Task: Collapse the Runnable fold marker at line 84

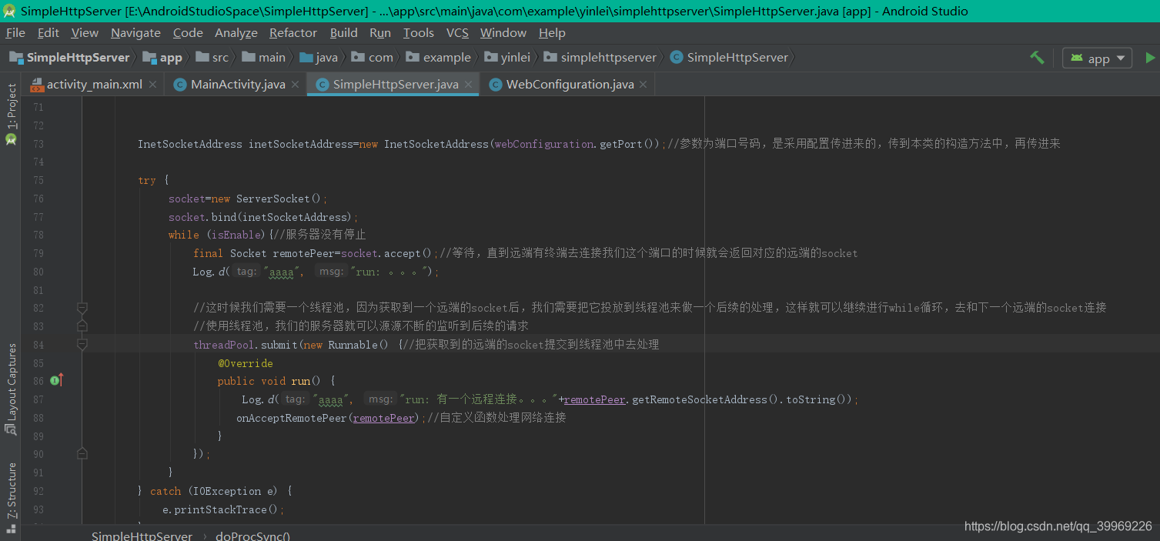Action: (x=82, y=345)
